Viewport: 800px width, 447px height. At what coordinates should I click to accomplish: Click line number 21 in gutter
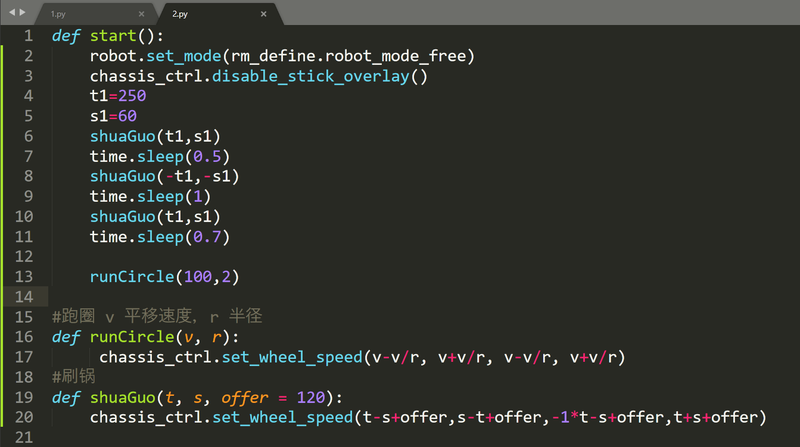[24, 437]
